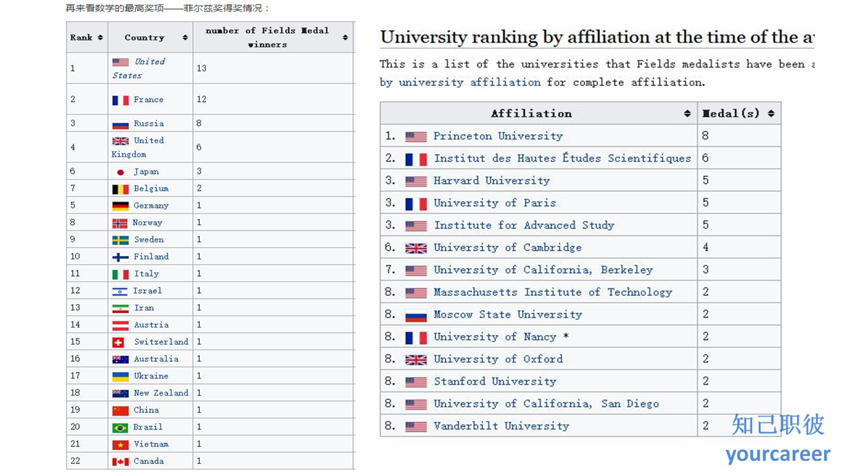Viewport: 857px width, 472px height.
Task: Click the Switzerland flag icon
Action: click(x=118, y=342)
